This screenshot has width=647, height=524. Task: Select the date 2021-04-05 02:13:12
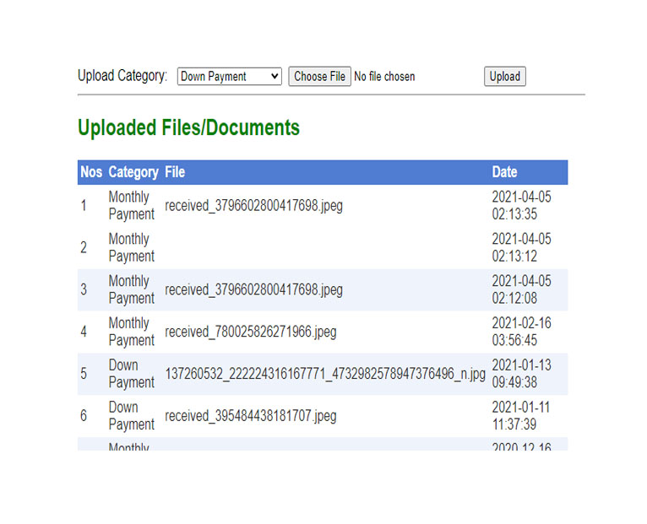click(521, 248)
